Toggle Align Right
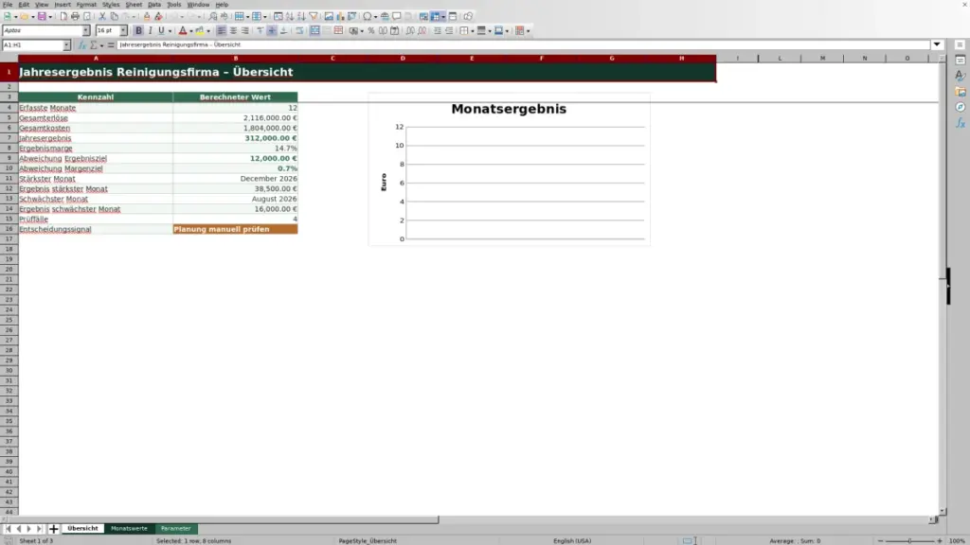The height and width of the screenshot is (545, 970). coord(245,30)
